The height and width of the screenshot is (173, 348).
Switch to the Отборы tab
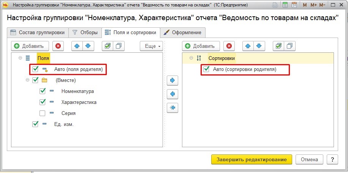click(x=86, y=32)
